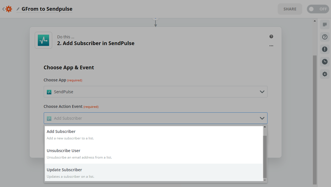This screenshot has width=331, height=187.
Task: Open the help question mark icon in right sidebar
Action: point(325,37)
